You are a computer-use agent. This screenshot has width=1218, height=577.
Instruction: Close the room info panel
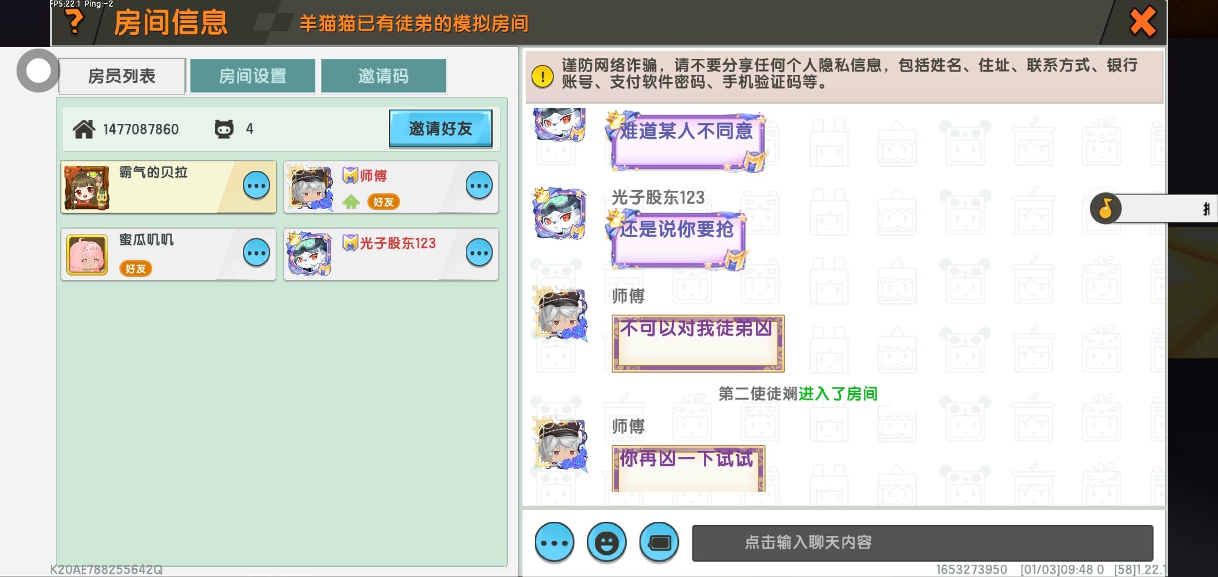1143,22
